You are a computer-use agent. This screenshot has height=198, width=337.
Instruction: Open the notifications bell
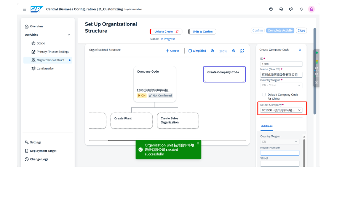click(x=301, y=9)
